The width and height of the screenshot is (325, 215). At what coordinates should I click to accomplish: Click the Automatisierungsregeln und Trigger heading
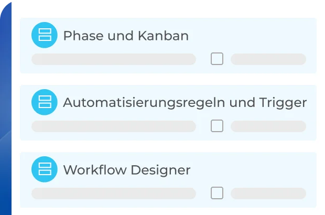185,102
